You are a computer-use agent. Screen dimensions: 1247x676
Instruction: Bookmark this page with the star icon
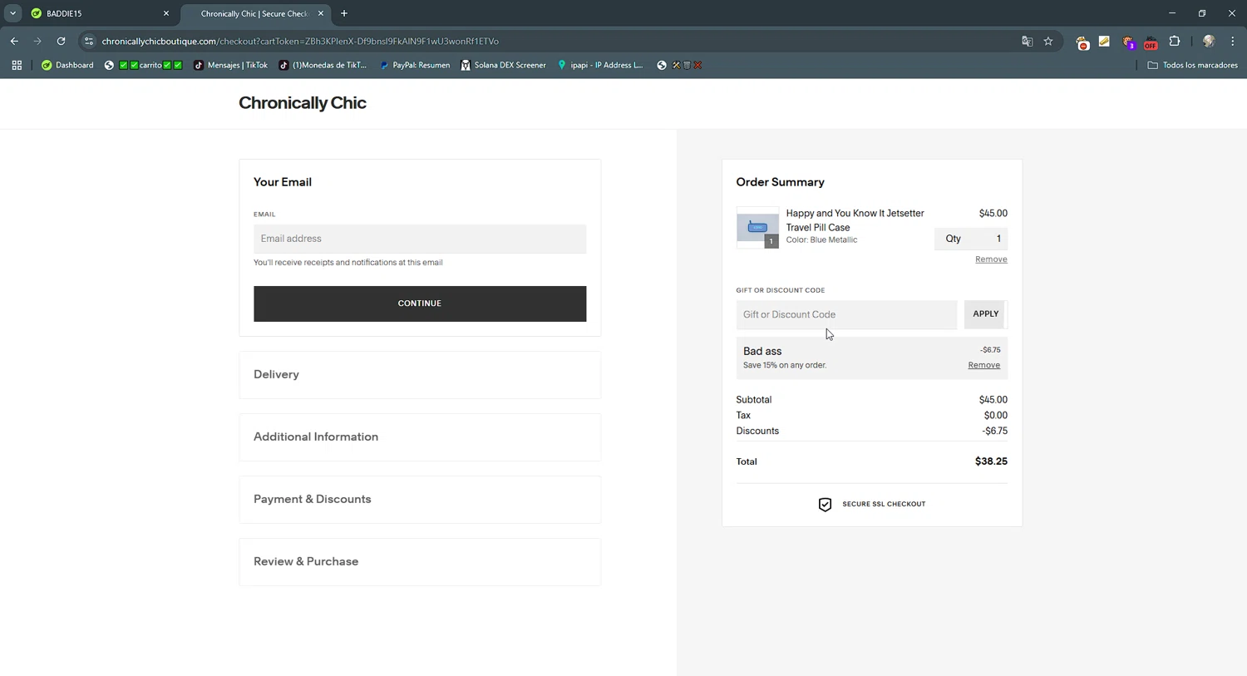tap(1048, 41)
